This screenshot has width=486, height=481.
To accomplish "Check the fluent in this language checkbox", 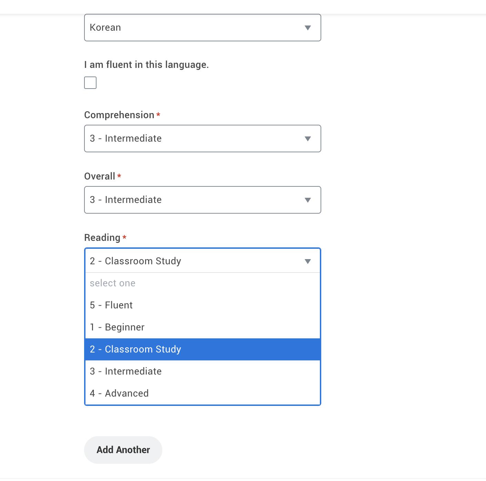I will pos(90,83).
